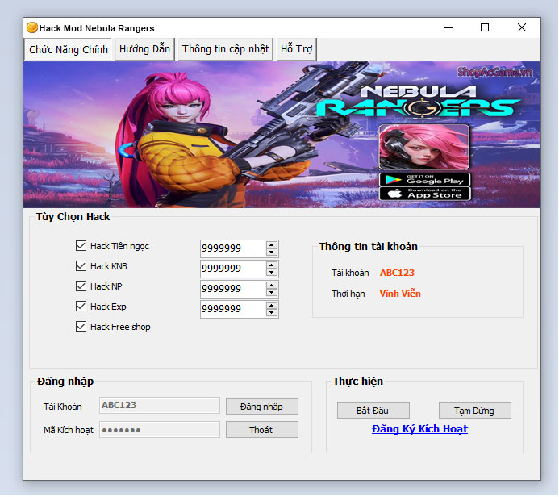Image resolution: width=559 pixels, height=497 pixels.
Task: Toggle the Hack Tiên ngọc checkbox
Action: [x=81, y=245]
